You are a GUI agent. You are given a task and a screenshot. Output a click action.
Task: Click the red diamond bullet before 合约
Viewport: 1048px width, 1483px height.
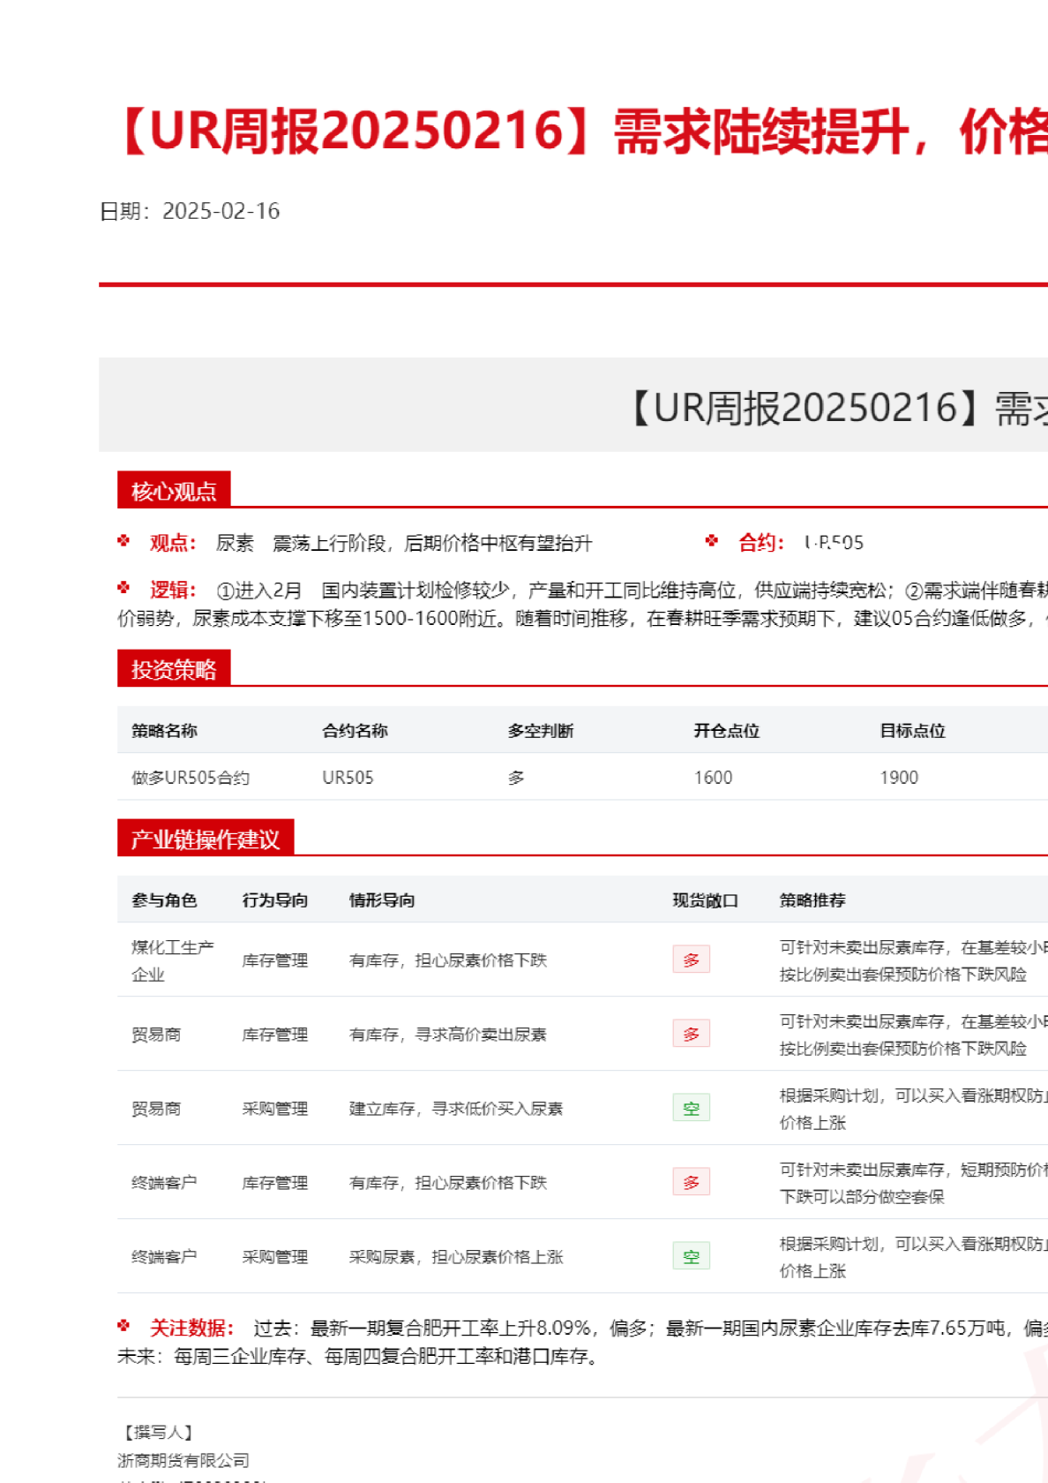pyautogui.click(x=712, y=541)
